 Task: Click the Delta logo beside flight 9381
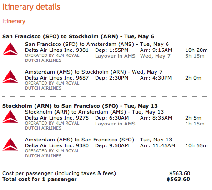tap(10, 49)
